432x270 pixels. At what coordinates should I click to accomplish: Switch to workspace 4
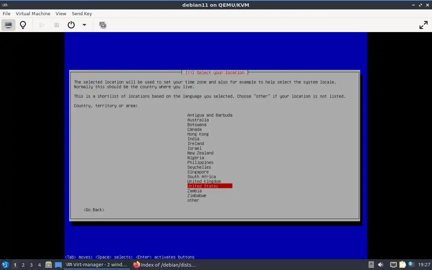pos(39,265)
